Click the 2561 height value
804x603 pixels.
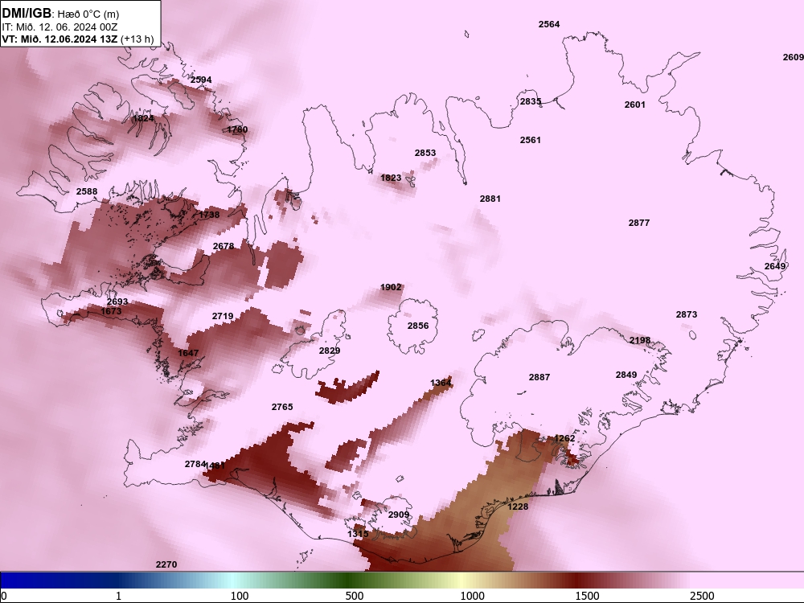[x=530, y=140]
